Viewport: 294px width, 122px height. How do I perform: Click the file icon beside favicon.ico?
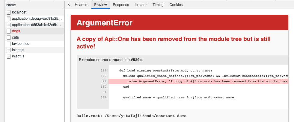(x=8, y=44)
